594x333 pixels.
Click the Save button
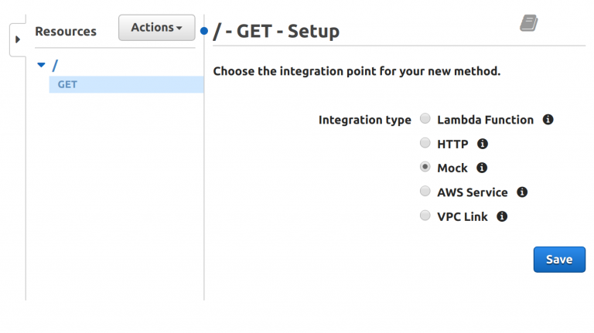pos(558,260)
